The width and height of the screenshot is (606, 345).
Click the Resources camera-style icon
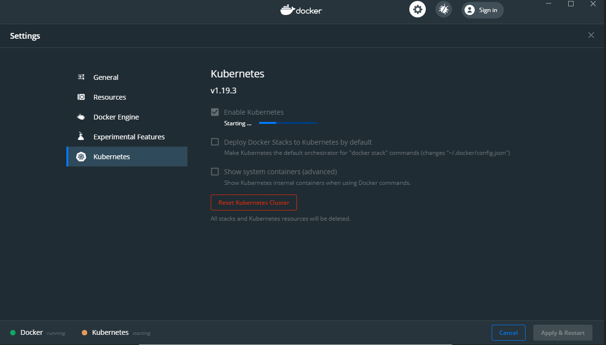[x=81, y=97]
